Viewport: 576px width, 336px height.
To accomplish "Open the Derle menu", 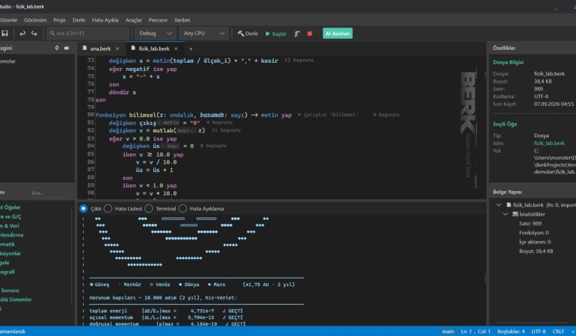I will click(x=79, y=20).
